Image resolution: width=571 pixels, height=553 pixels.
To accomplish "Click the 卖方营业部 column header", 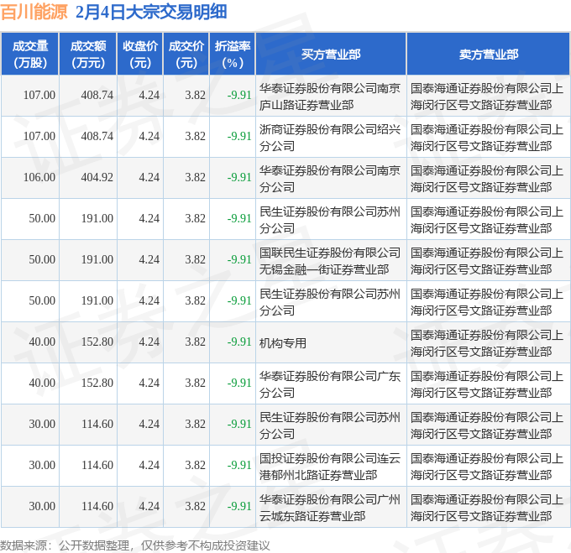I will [x=488, y=54].
